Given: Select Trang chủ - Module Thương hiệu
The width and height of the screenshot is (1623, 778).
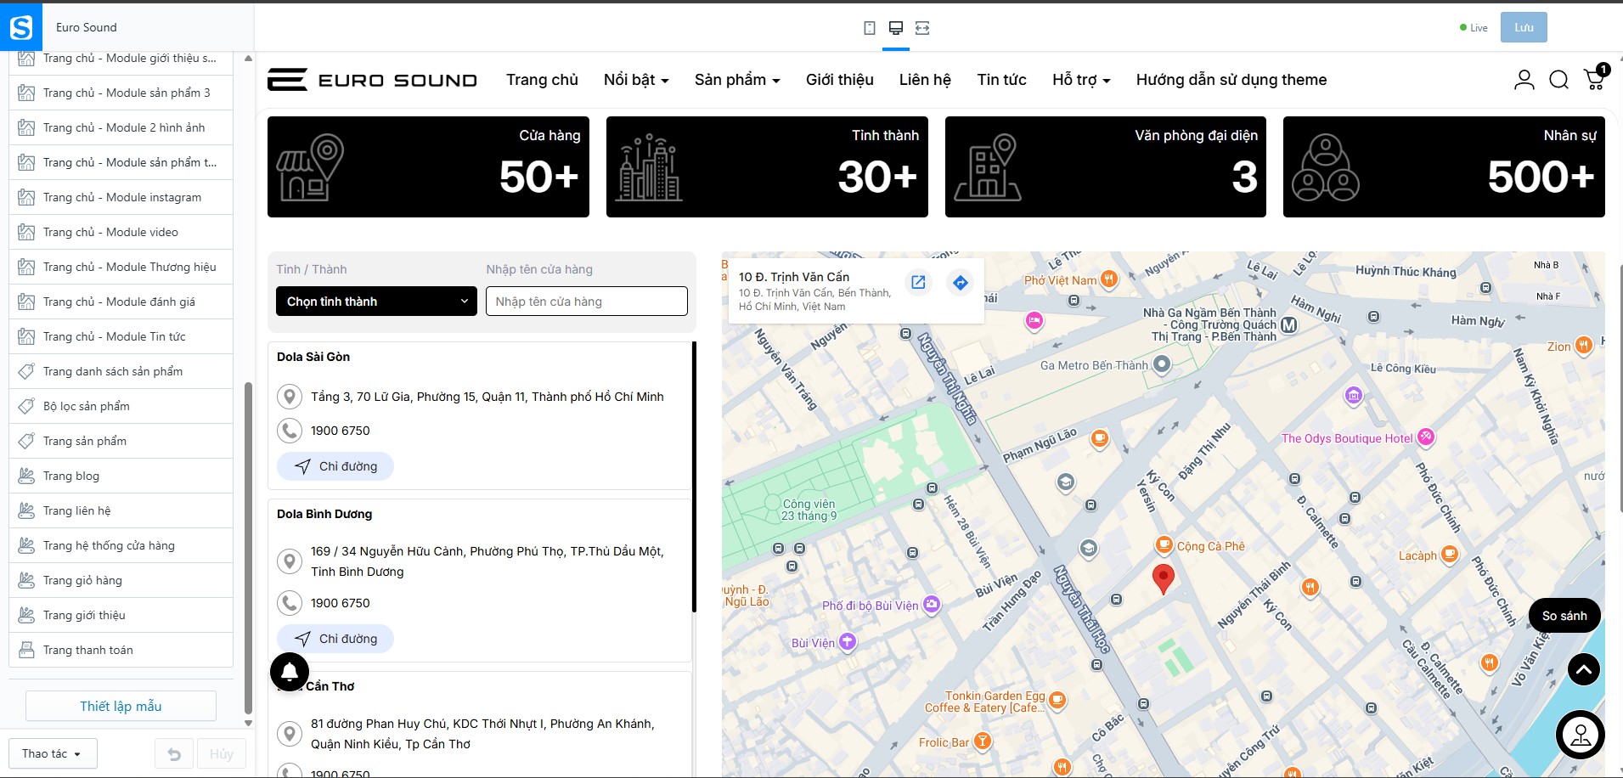Looking at the screenshot, I should (x=121, y=267).
